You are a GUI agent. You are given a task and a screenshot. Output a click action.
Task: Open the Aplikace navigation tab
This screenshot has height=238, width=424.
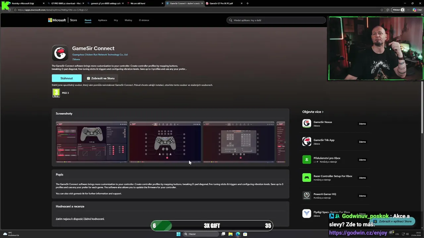pyautogui.click(x=102, y=20)
